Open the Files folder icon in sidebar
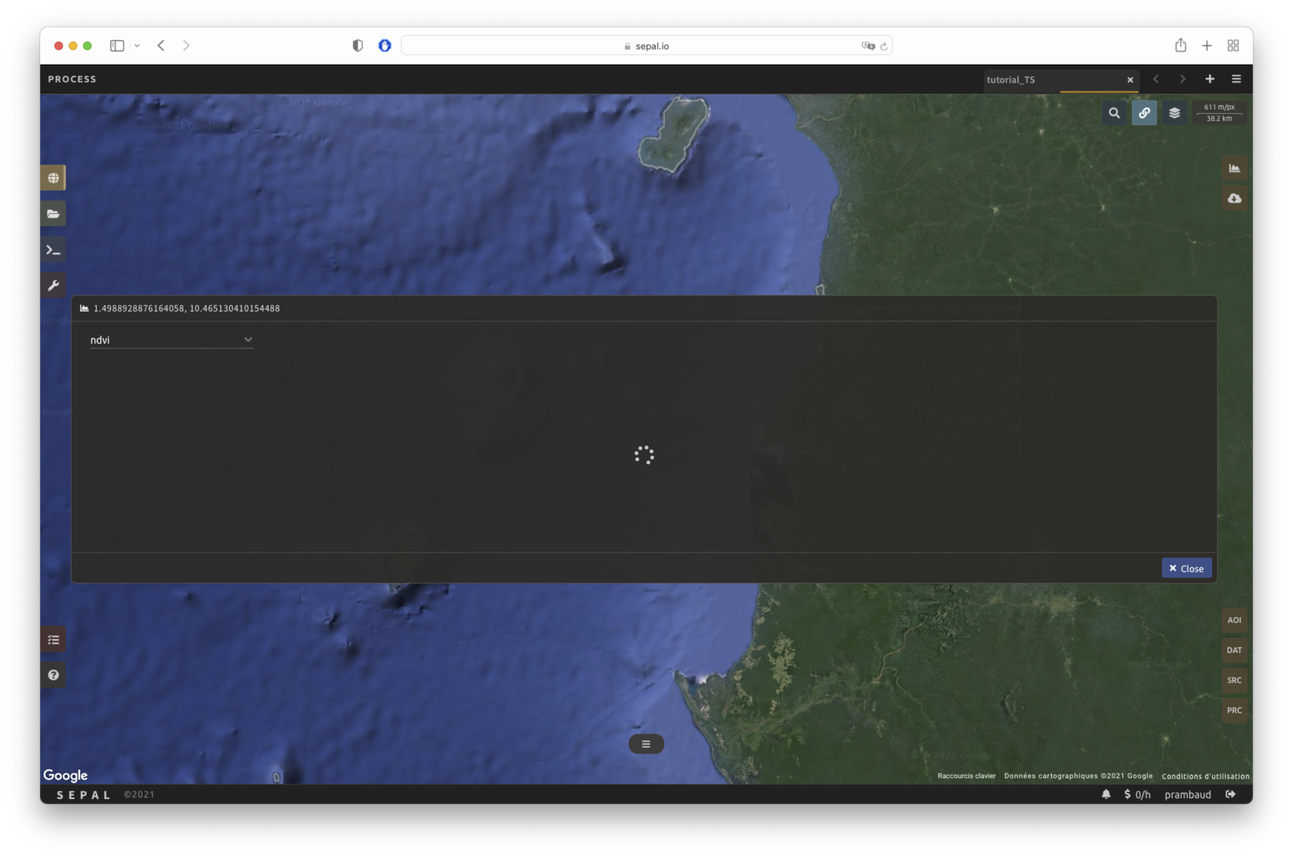This screenshot has height=857, width=1293. tap(53, 214)
